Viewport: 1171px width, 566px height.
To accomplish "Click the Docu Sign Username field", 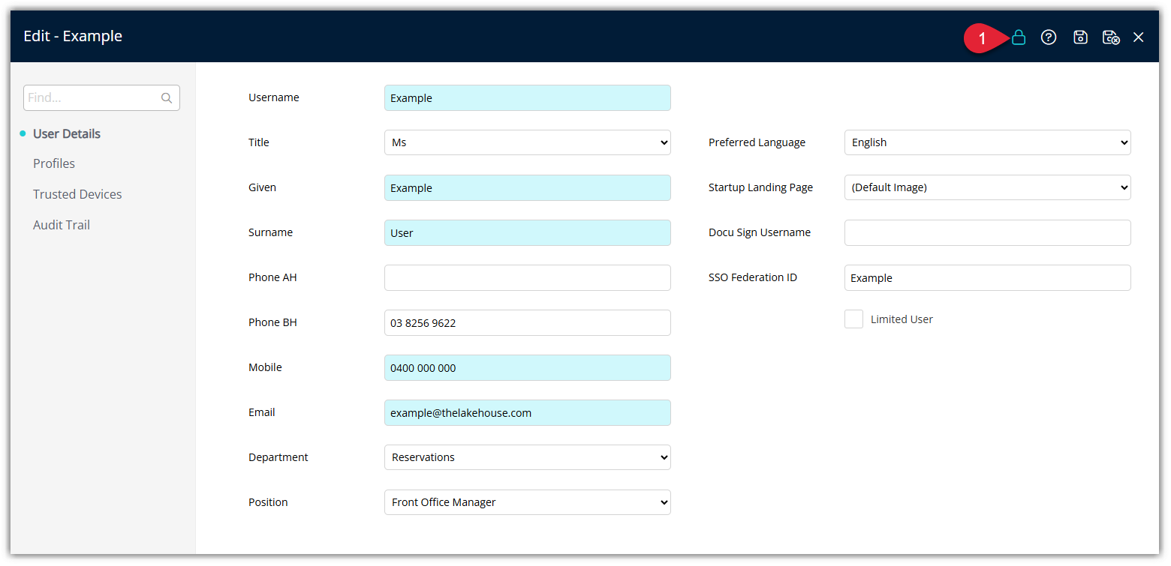I will pos(988,232).
